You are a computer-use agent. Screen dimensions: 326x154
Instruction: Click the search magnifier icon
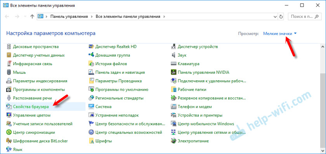(317, 17)
